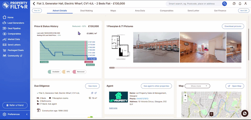
Task: Open the Send Letter tab
Action: point(193,11)
